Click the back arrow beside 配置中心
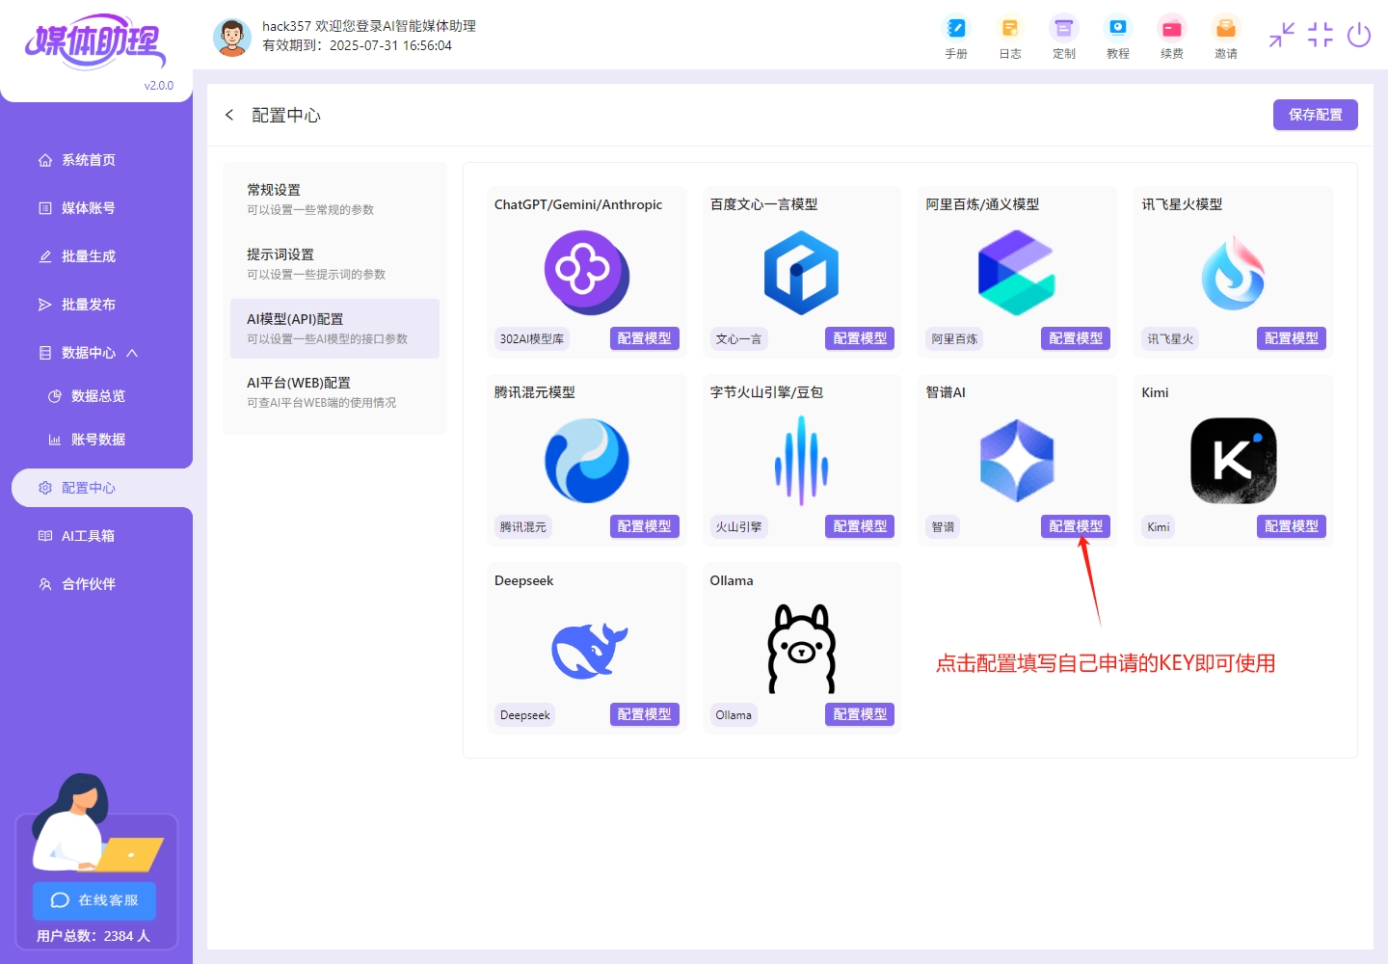 point(229,115)
